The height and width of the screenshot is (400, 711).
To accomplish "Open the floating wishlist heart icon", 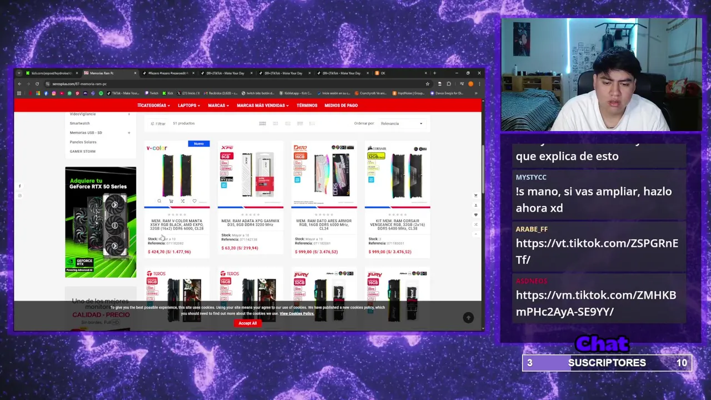I will pyautogui.click(x=475, y=214).
